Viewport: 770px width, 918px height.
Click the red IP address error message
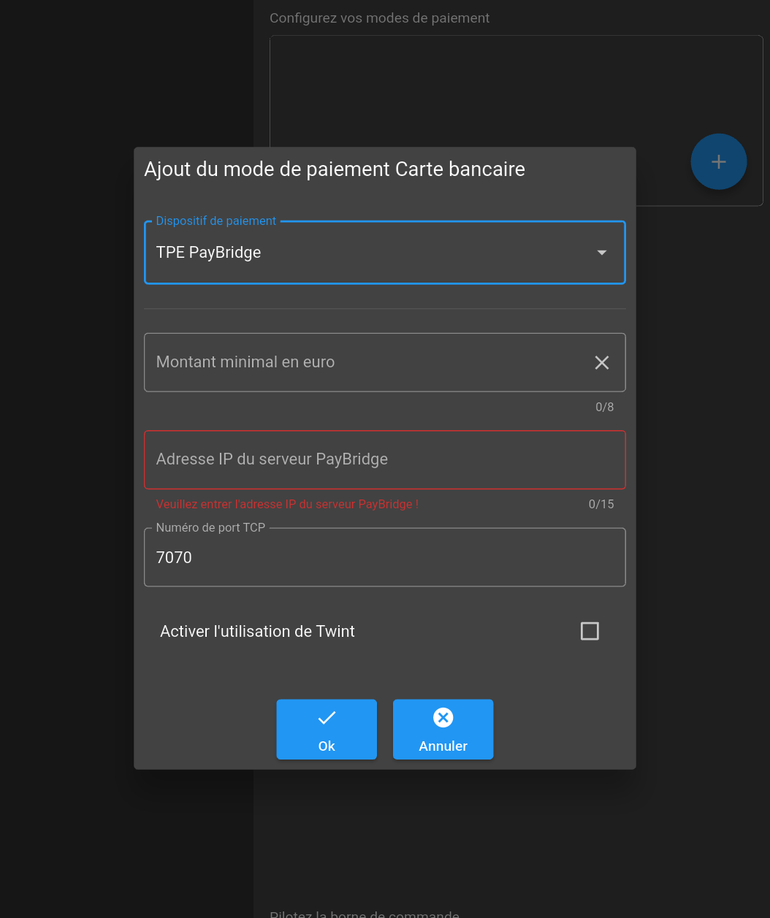[x=287, y=504]
